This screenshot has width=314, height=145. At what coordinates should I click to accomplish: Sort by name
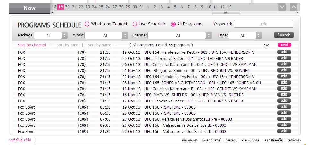click(x=99, y=45)
